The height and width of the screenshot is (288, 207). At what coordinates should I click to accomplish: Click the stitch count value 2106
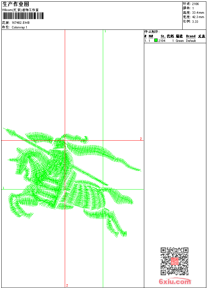(195, 4)
